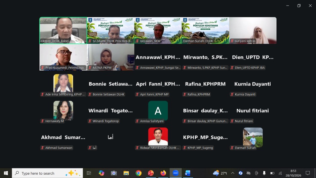The height and width of the screenshot is (178, 316).
Task: Click muted mic icon beside KPHP_MP_Sugeng label
Action: point(185,148)
